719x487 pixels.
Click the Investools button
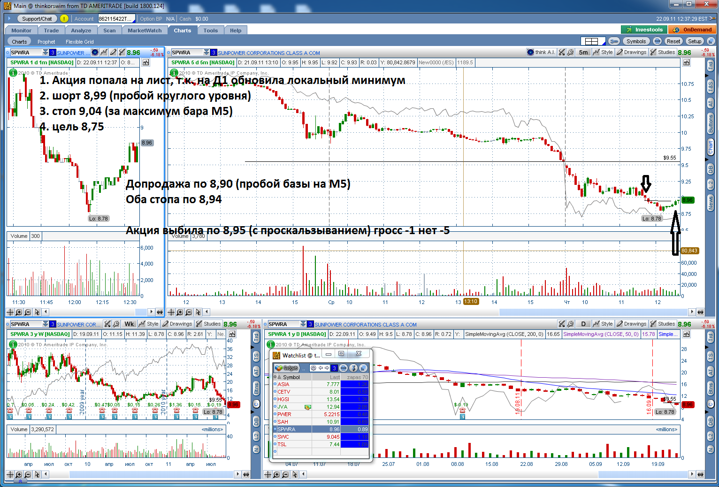644,30
